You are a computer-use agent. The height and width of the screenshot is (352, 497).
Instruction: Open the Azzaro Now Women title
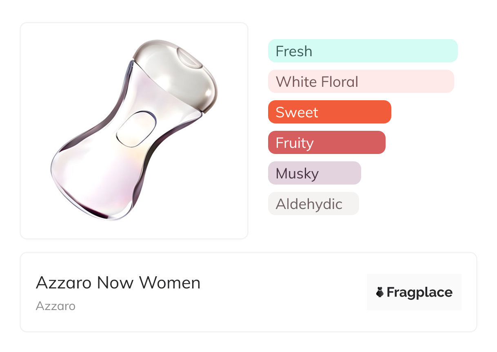(x=118, y=283)
